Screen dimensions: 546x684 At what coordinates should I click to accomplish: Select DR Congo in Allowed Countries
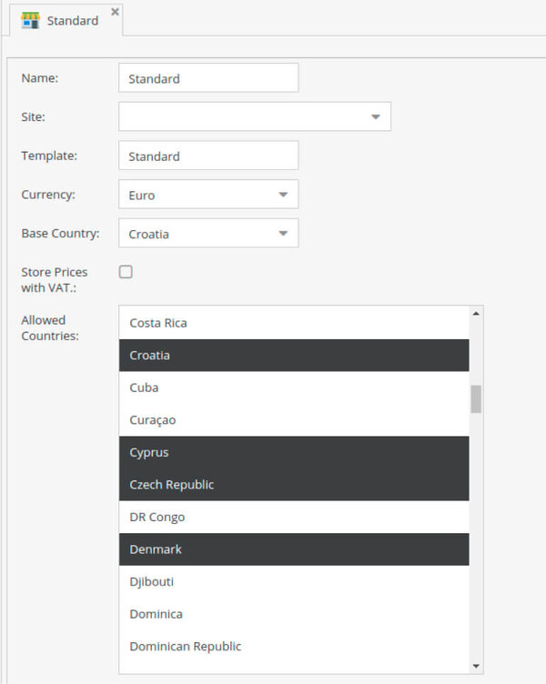pos(294,517)
